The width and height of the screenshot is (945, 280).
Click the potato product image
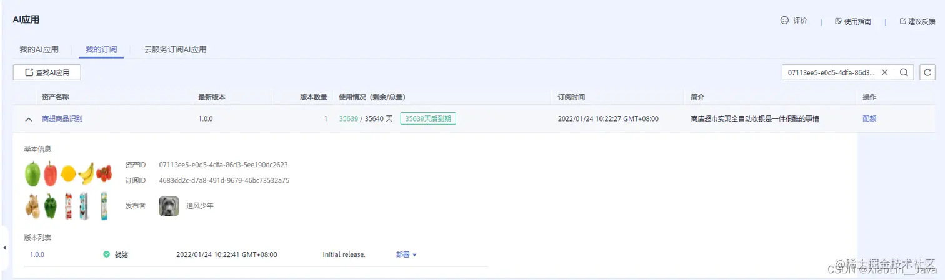coord(32,206)
